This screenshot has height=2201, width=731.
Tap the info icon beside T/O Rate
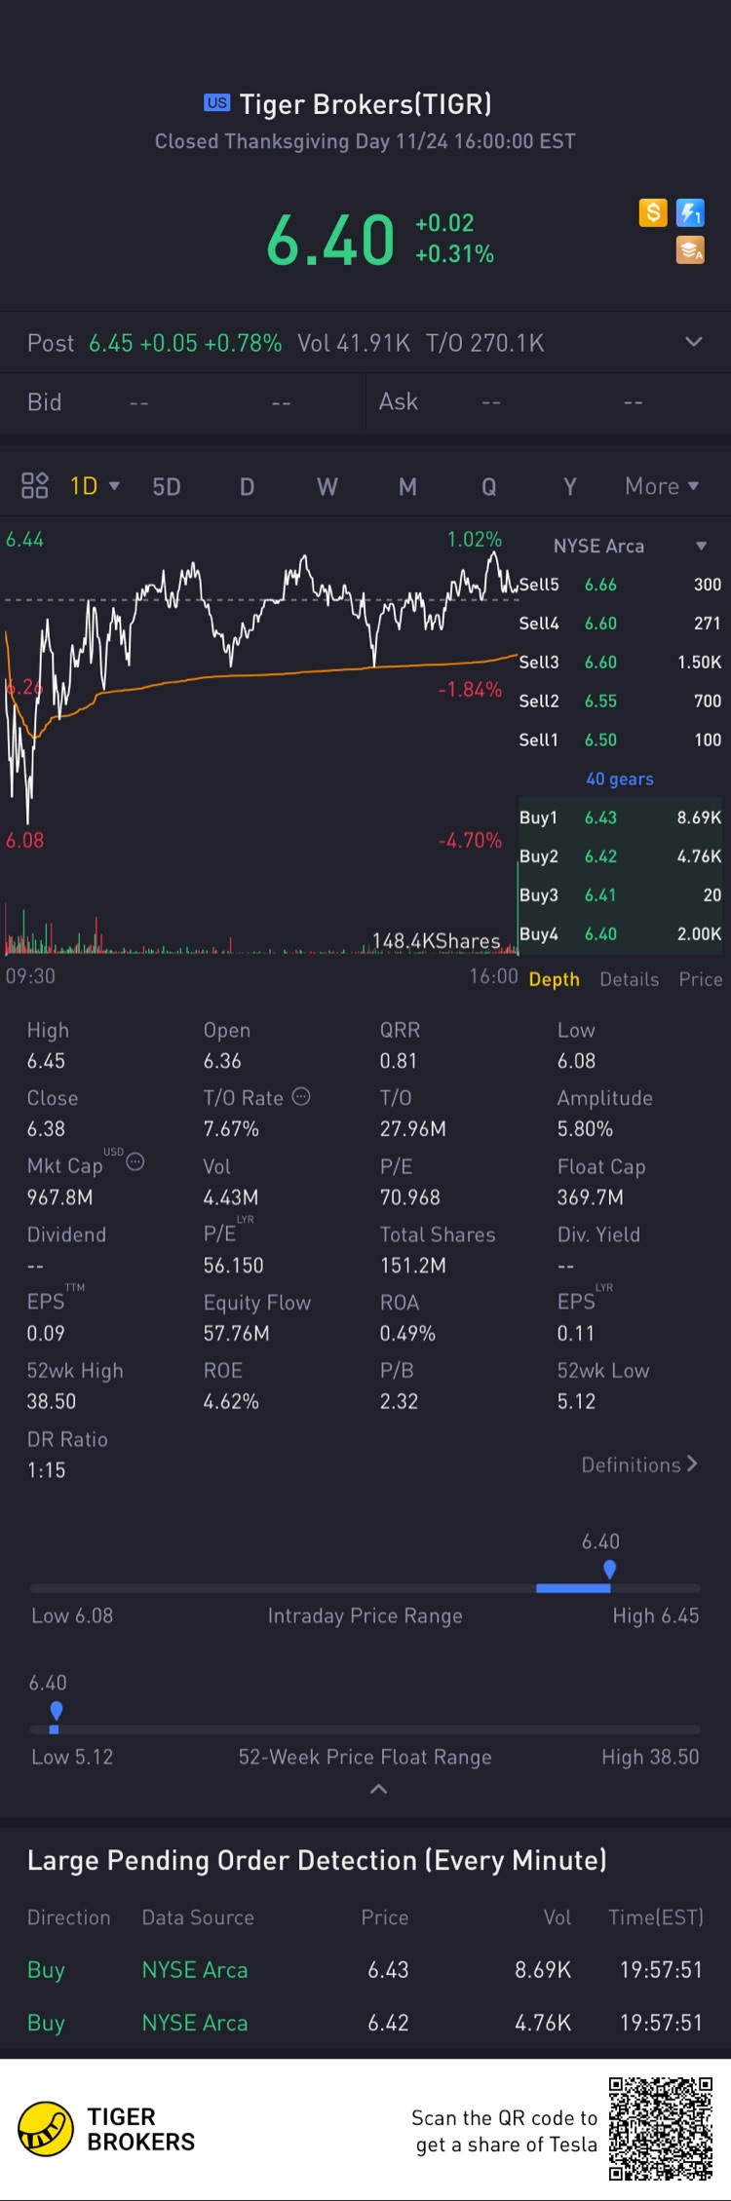coord(302,1097)
